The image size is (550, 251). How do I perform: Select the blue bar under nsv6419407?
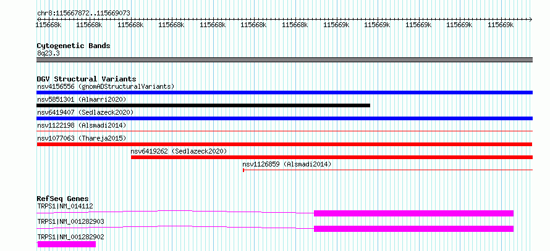(284, 118)
